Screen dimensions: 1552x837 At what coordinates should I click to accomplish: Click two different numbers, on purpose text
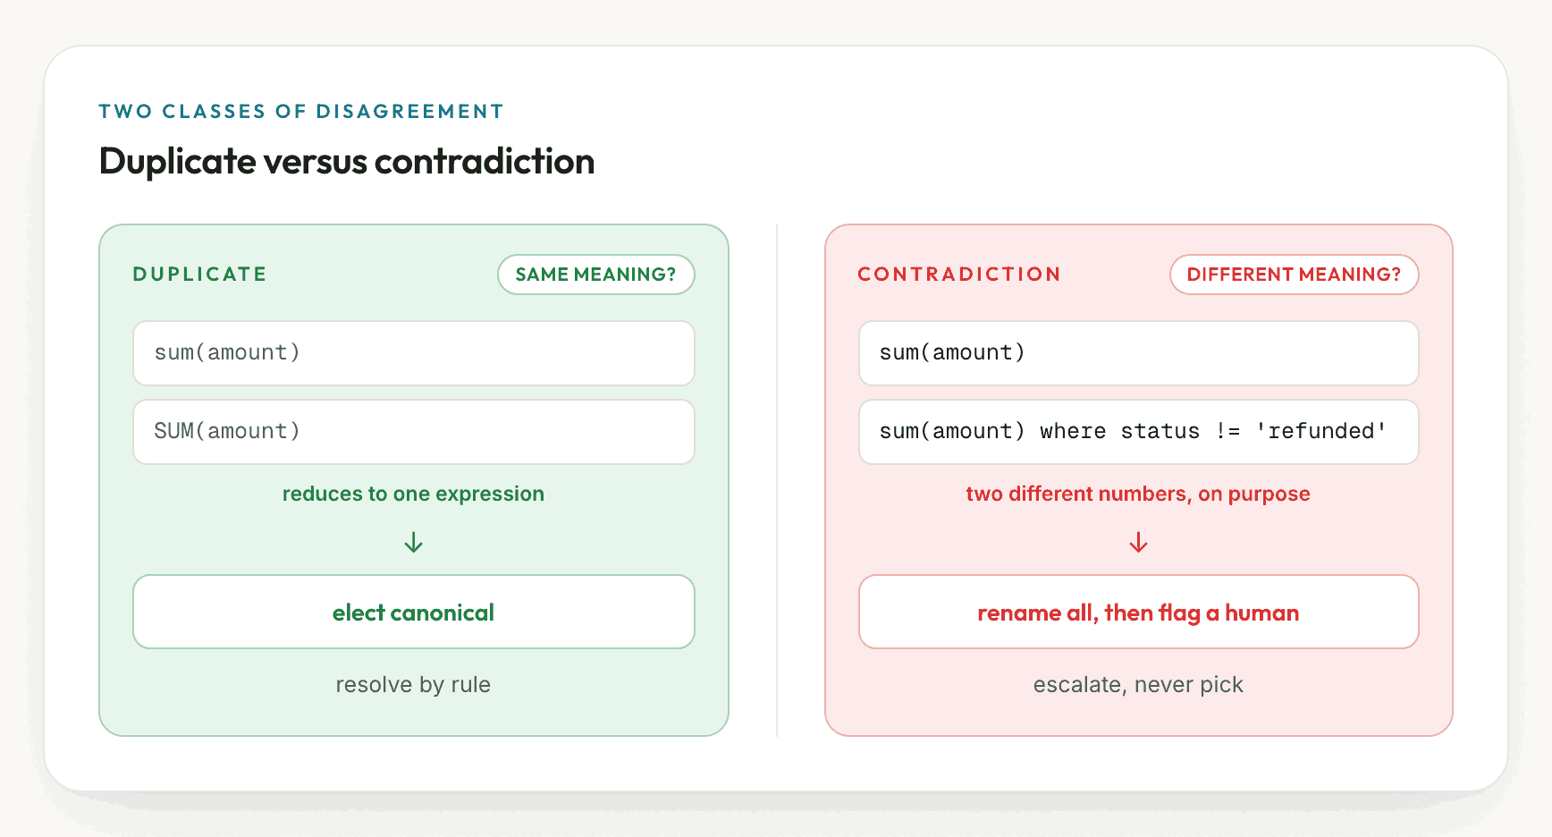[1138, 494]
